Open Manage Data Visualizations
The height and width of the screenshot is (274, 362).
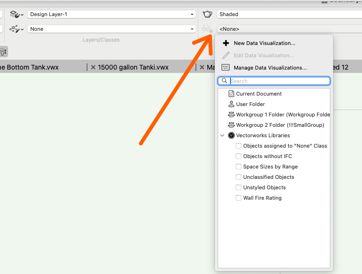coord(270,68)
